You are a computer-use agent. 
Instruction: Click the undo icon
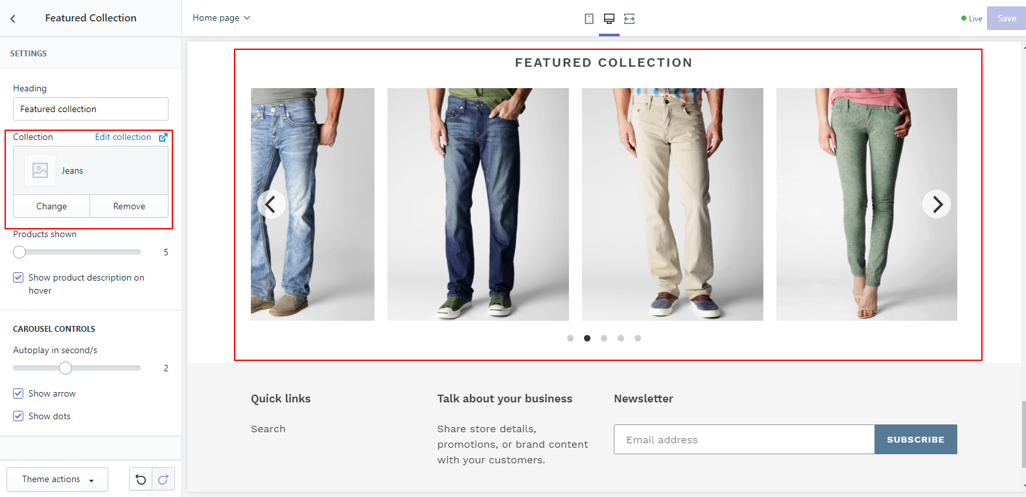[x=141, y=480]
